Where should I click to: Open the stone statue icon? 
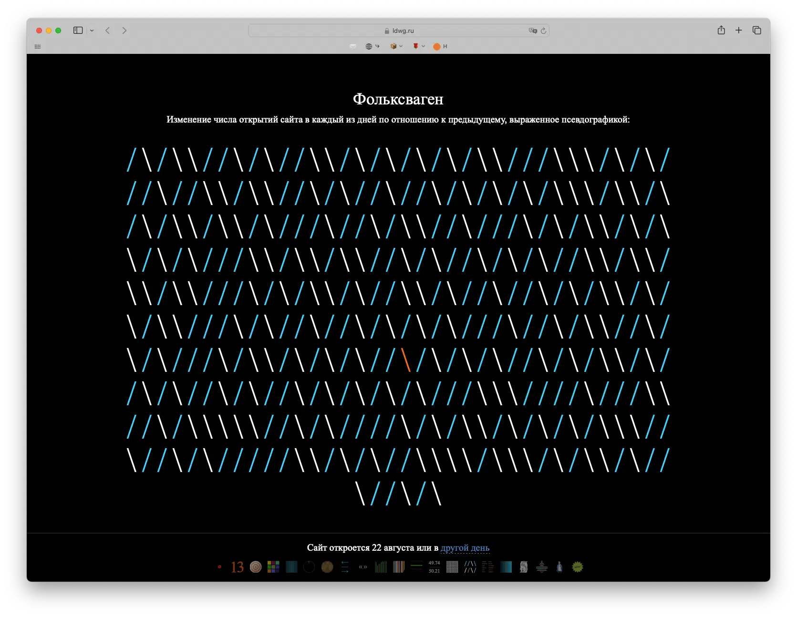(x=524, y=567)
